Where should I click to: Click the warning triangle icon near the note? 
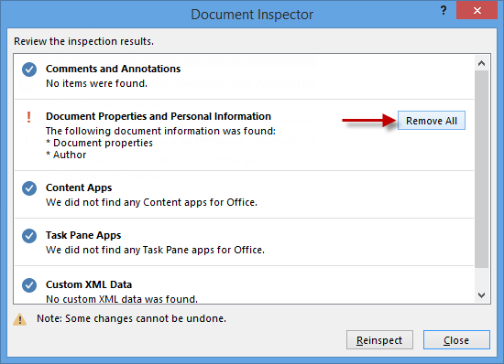[x=20, y=319]
